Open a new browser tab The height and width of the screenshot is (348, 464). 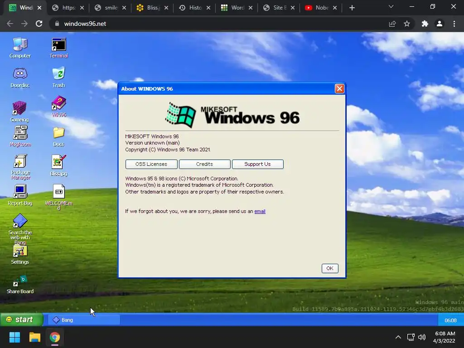pyautogui.click(x=352, y=8)
